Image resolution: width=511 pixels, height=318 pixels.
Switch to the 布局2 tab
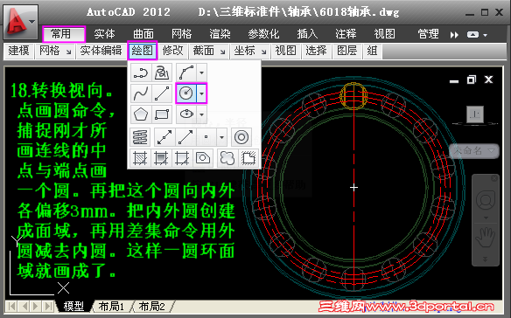click(151, 307)
